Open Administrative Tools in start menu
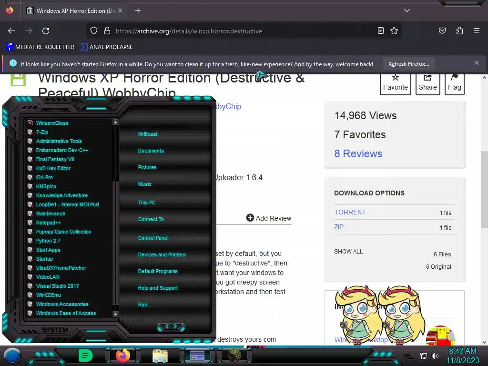488x366 pixels. tap(59, 141)
